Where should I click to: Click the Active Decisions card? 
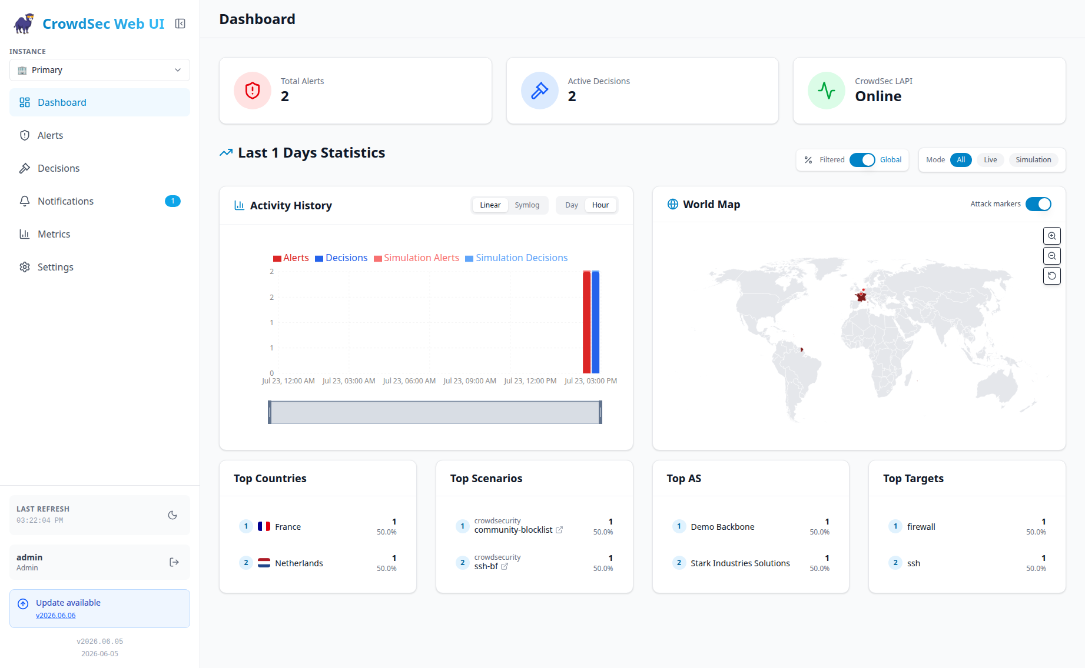tap(642, 91)
